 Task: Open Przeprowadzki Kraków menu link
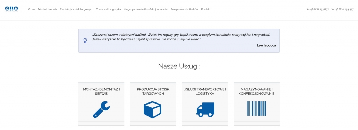click(x=185, y=9)
